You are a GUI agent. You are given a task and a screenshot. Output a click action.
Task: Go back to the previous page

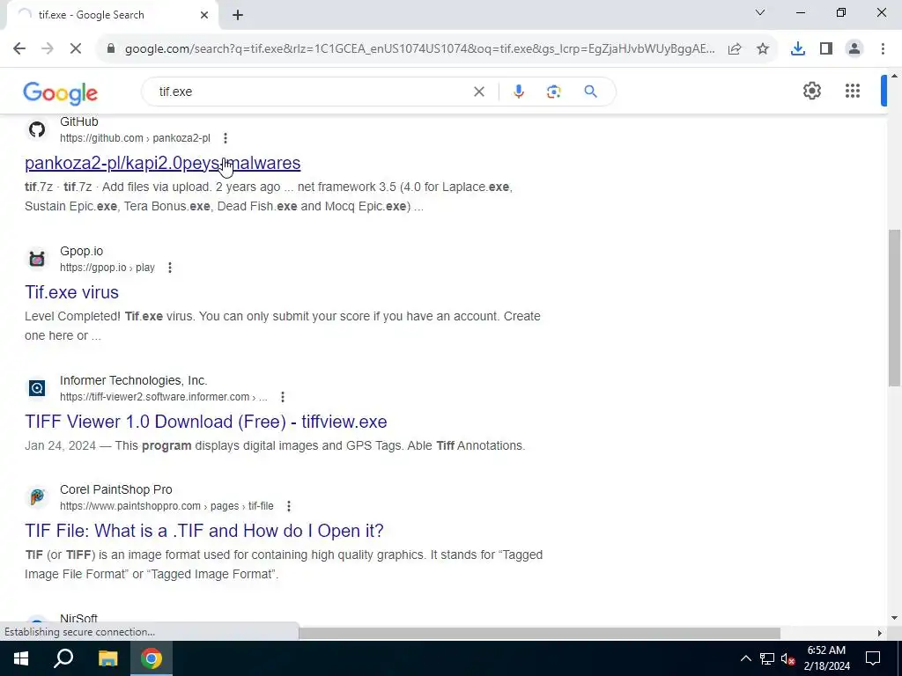pos(19,49)
